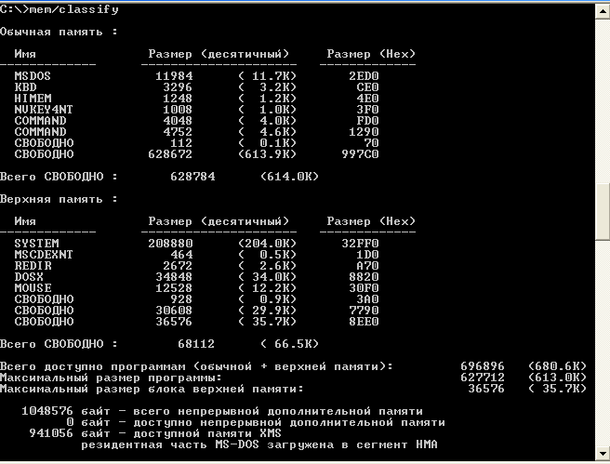Screen dimensions: 610x464
Task: Click the 'mem/classify' command text
Action: pos(73,9)
